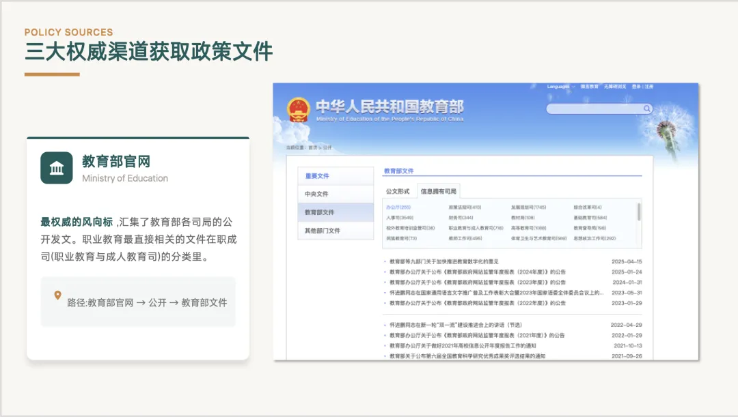Click the slide title 三大权威渠道获取政策文件

pyautogui.click(x=149, y=51)
